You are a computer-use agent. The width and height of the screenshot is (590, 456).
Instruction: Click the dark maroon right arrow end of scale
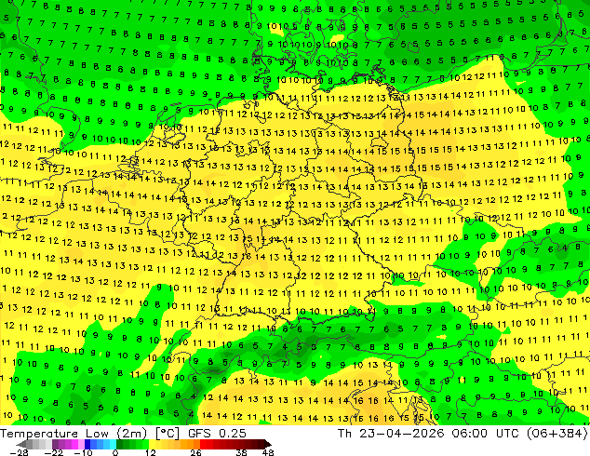tap(267, 444)
